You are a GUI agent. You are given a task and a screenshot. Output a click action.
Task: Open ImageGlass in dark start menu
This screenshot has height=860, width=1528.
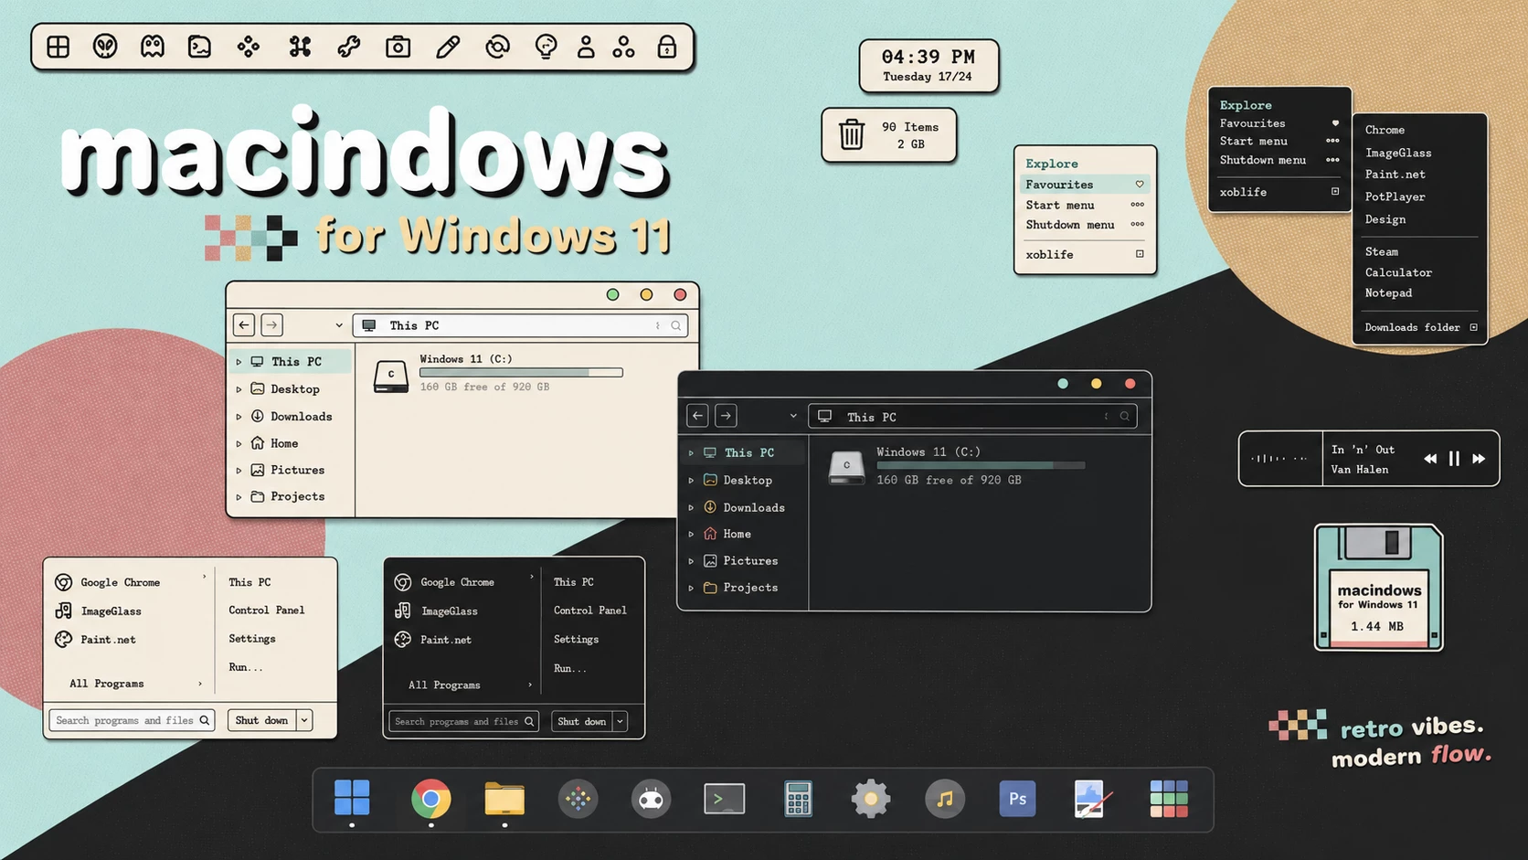pos(449,611)
